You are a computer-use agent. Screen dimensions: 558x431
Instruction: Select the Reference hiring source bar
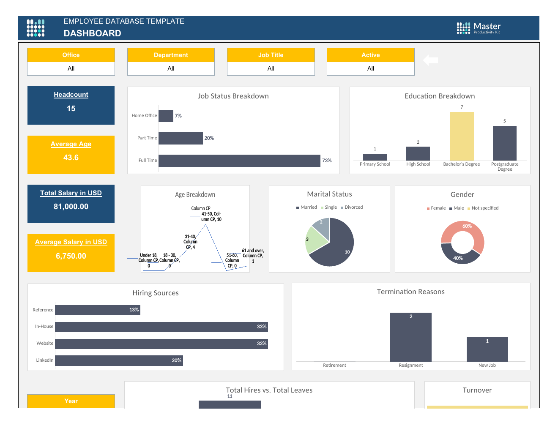[98, 310]
